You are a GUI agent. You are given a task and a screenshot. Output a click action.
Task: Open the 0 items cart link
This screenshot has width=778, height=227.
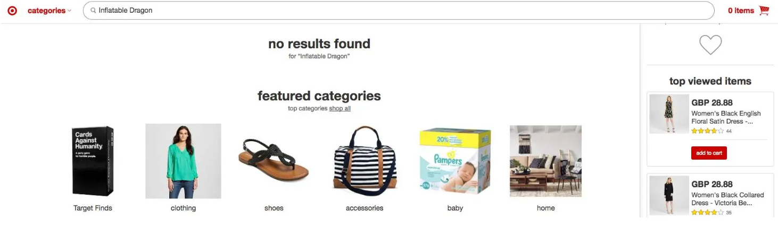(741, 11)
